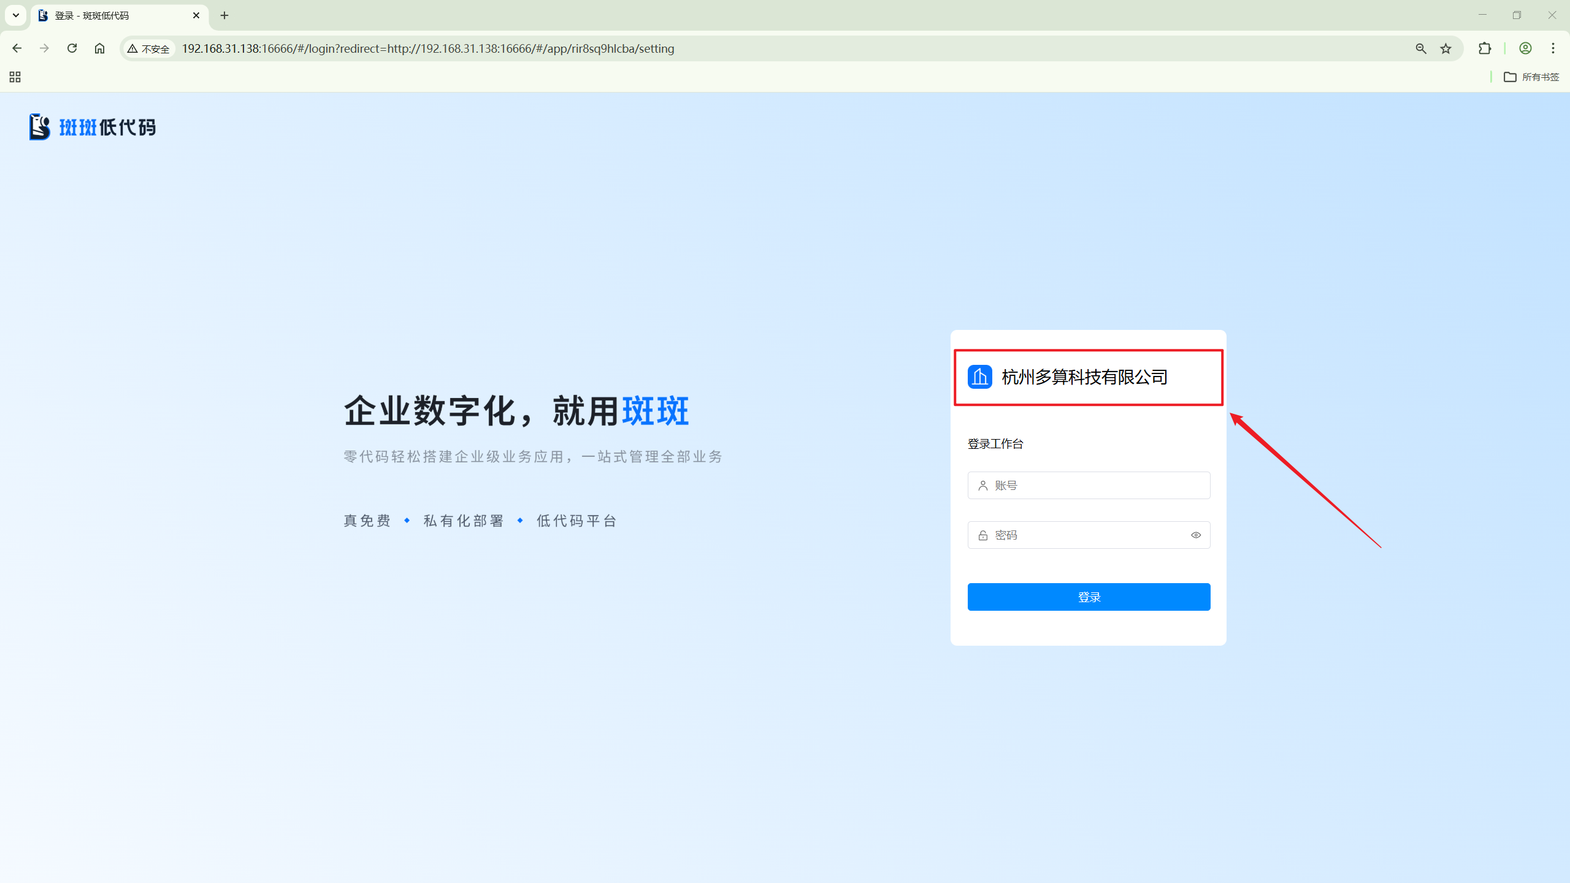Reload the page with refresh icon

coord(72,48)
